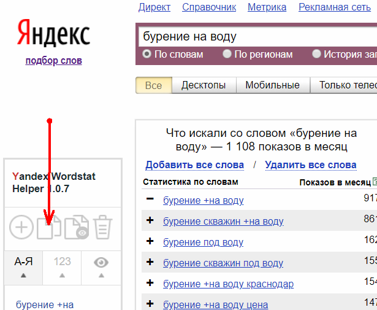Switch to the 'Десктопы' tab
The width and height of the screenshot is (377, 310).
click(204, 85)
